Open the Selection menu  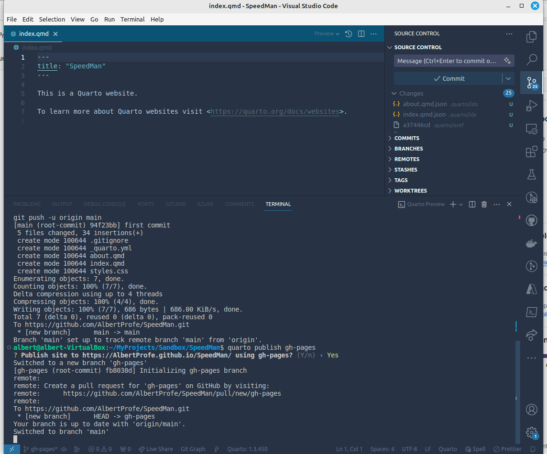[x=52, y=19]
